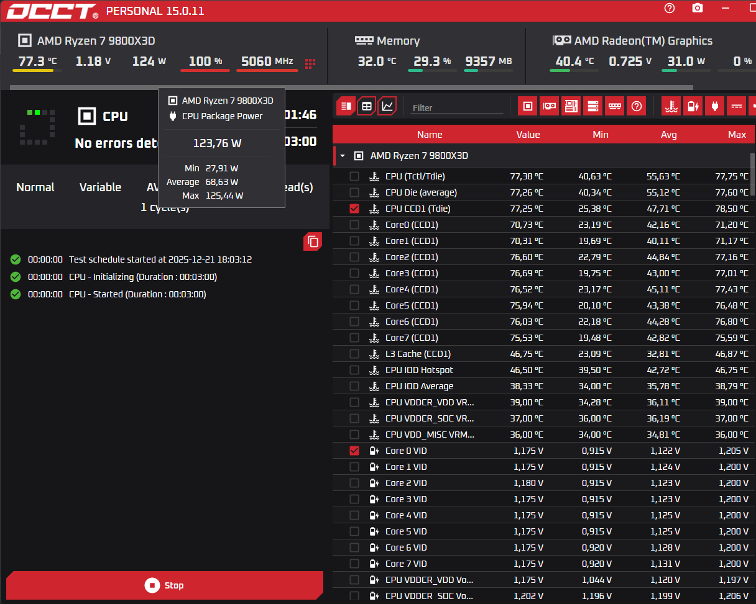Click the Memory module icon in header
This screenshot has height=604, width=756.
click(364, 40)
